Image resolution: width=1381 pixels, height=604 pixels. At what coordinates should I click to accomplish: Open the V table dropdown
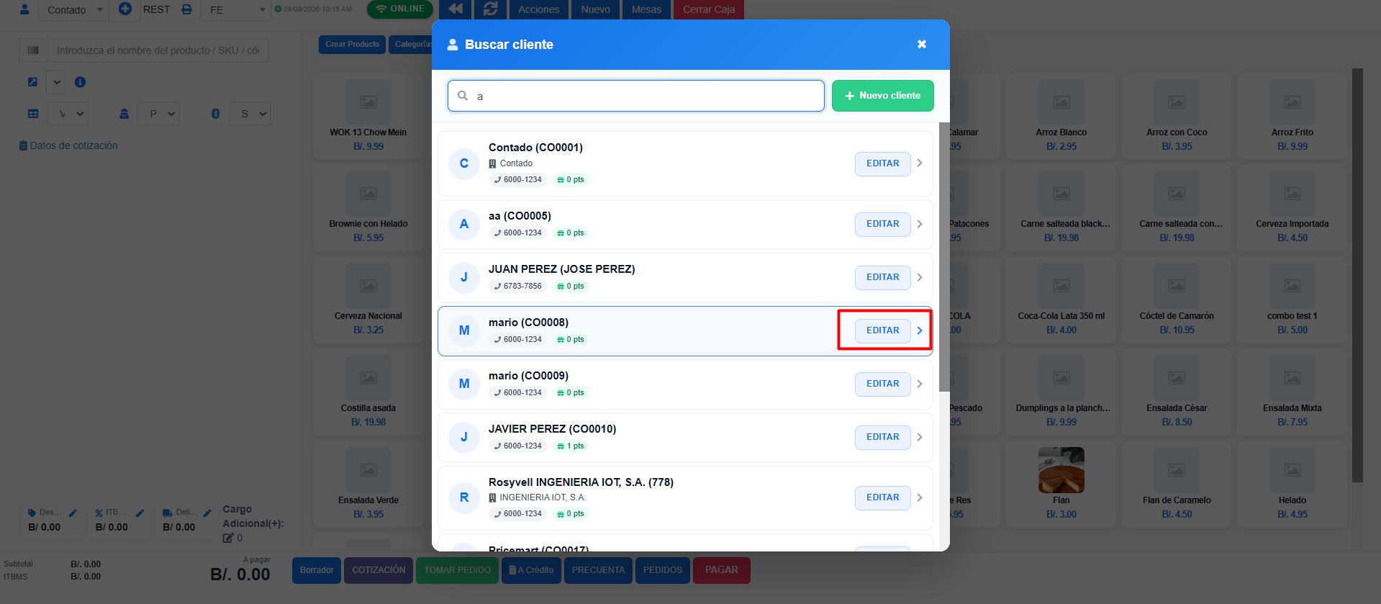pyautogui.click(x=68, y=114)
